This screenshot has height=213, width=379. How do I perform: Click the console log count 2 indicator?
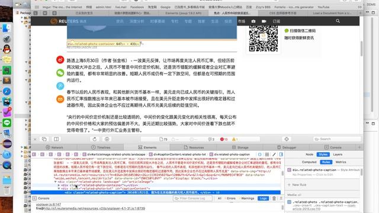(211, 139)
